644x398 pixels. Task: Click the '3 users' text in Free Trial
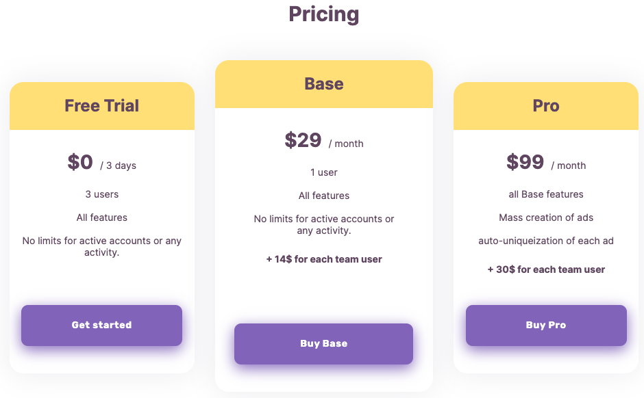click(x=102, y=194)
